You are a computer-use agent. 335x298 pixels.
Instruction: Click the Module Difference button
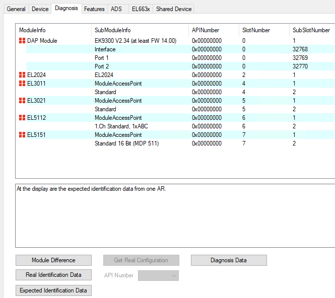click(x=53, y=260)
